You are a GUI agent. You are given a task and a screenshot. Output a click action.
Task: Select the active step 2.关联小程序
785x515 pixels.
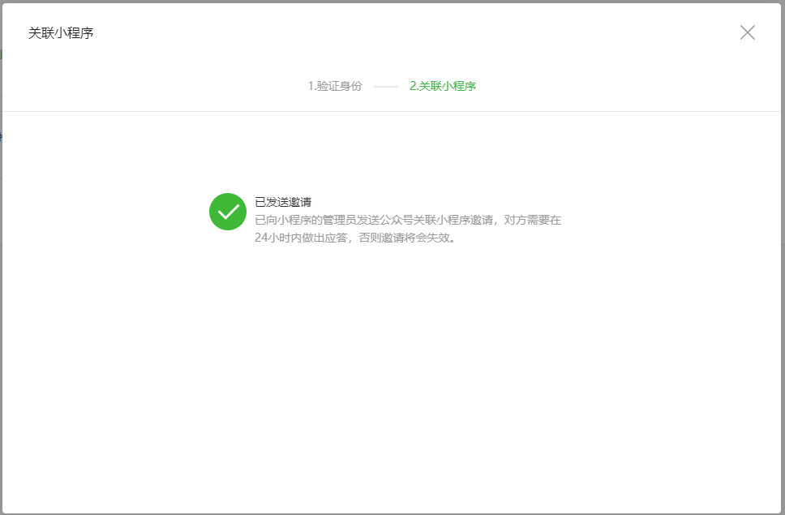point(442,86)
